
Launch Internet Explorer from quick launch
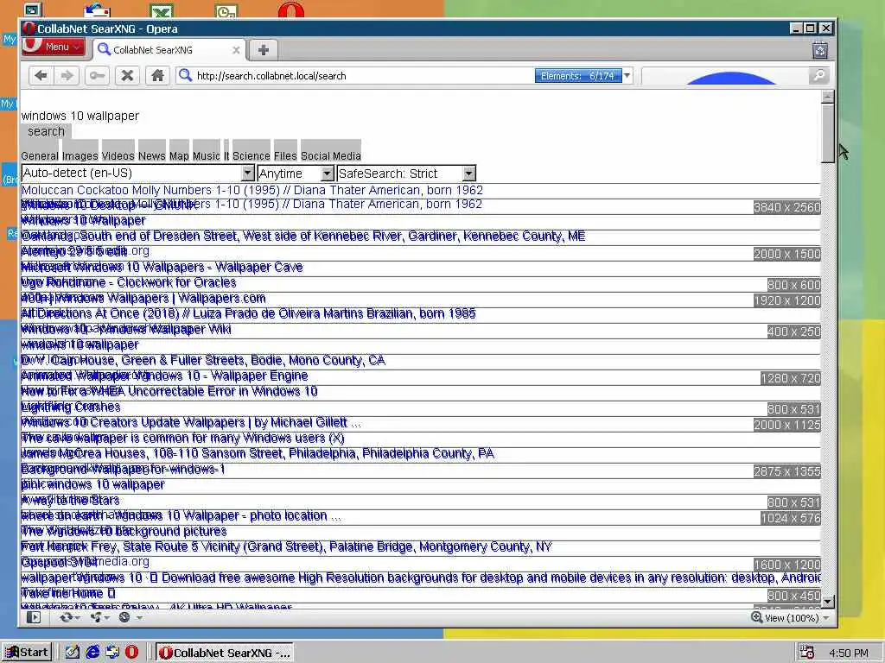pos(92,653)
